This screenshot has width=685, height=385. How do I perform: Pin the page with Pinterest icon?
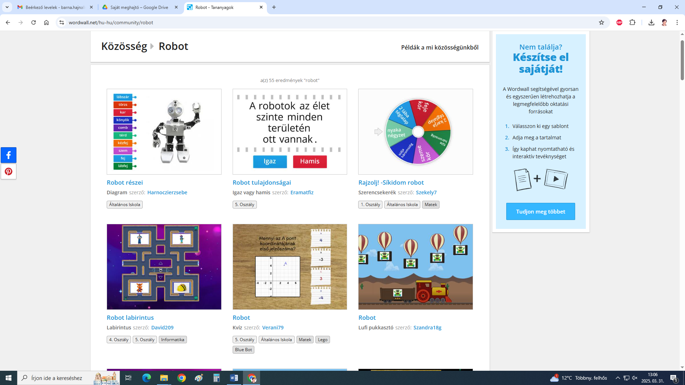point(9,171)
